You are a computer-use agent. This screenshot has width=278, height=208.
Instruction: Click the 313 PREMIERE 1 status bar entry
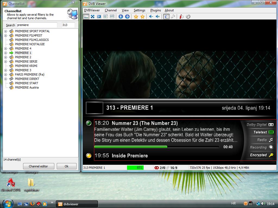pos(94,168)
